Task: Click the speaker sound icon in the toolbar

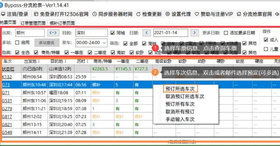Action: (x=277, y=14)
